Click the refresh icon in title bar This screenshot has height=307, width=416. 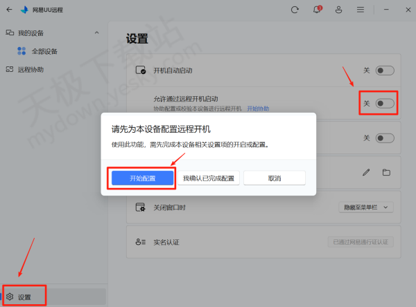[x=295, y=10]
